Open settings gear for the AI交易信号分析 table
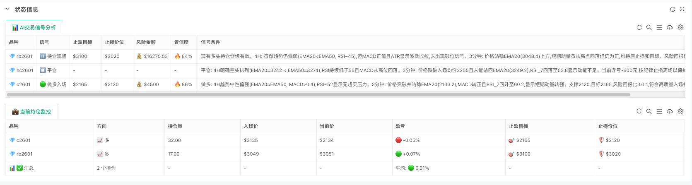Screen dimensions: 692x185 680,28
